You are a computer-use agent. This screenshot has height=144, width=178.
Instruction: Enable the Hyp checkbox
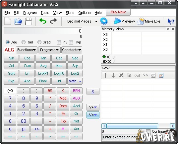pos(71,42)
